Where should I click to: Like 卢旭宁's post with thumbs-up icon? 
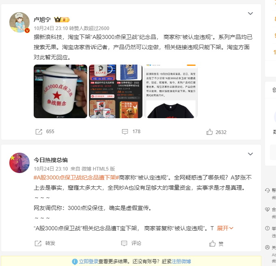pos(209,132)
